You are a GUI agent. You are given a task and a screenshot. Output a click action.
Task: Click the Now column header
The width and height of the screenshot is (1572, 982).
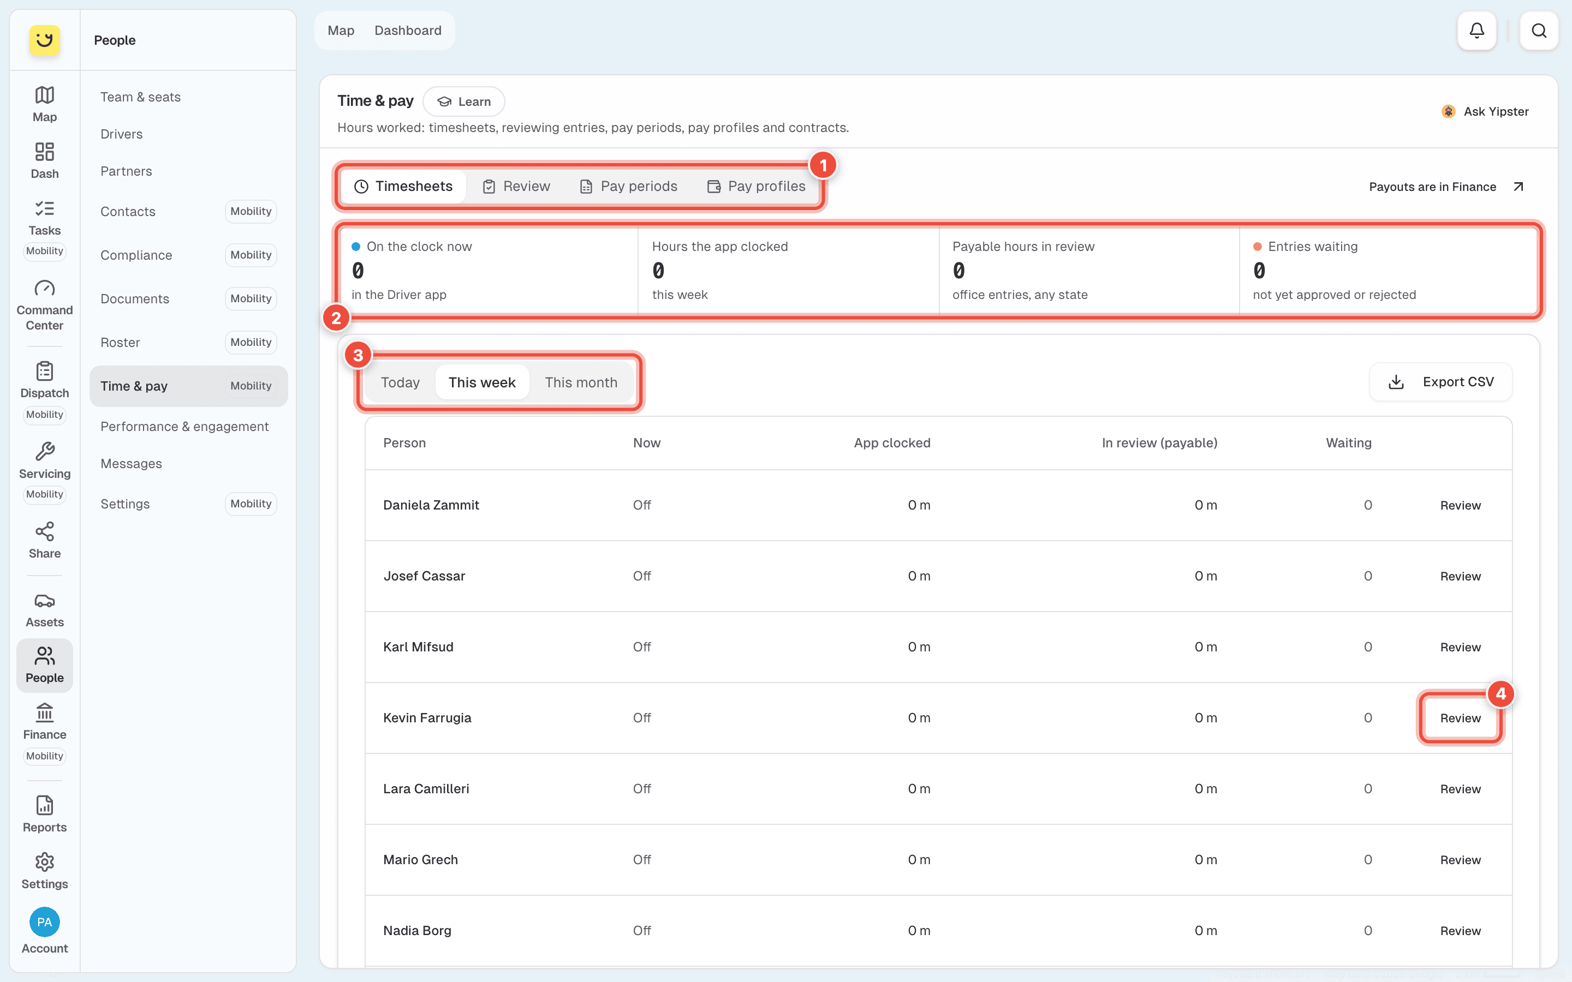pyautogui.click(x=646, y=443)
